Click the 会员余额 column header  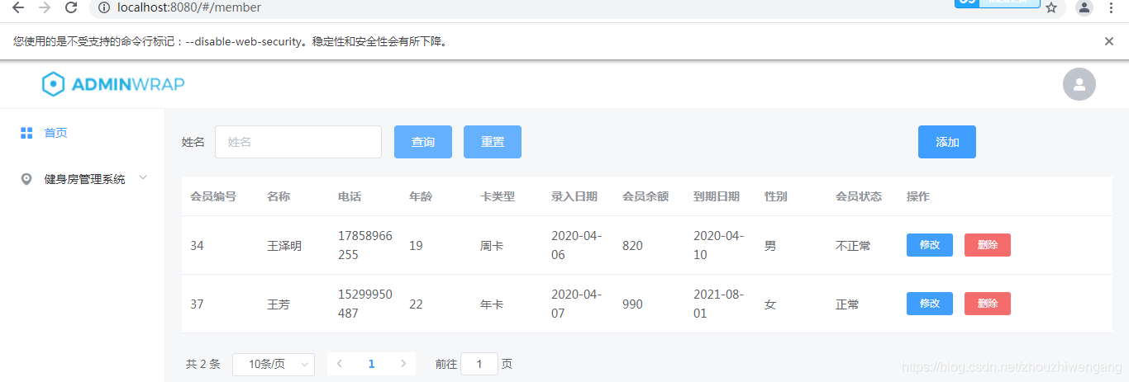(x=645, y=196)
